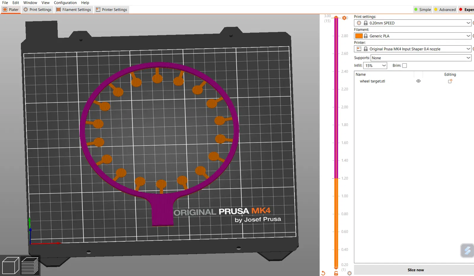Click the 2.00 mark on layer ruler
This screenshot has height=276, width=474.
tap(345, 107)
